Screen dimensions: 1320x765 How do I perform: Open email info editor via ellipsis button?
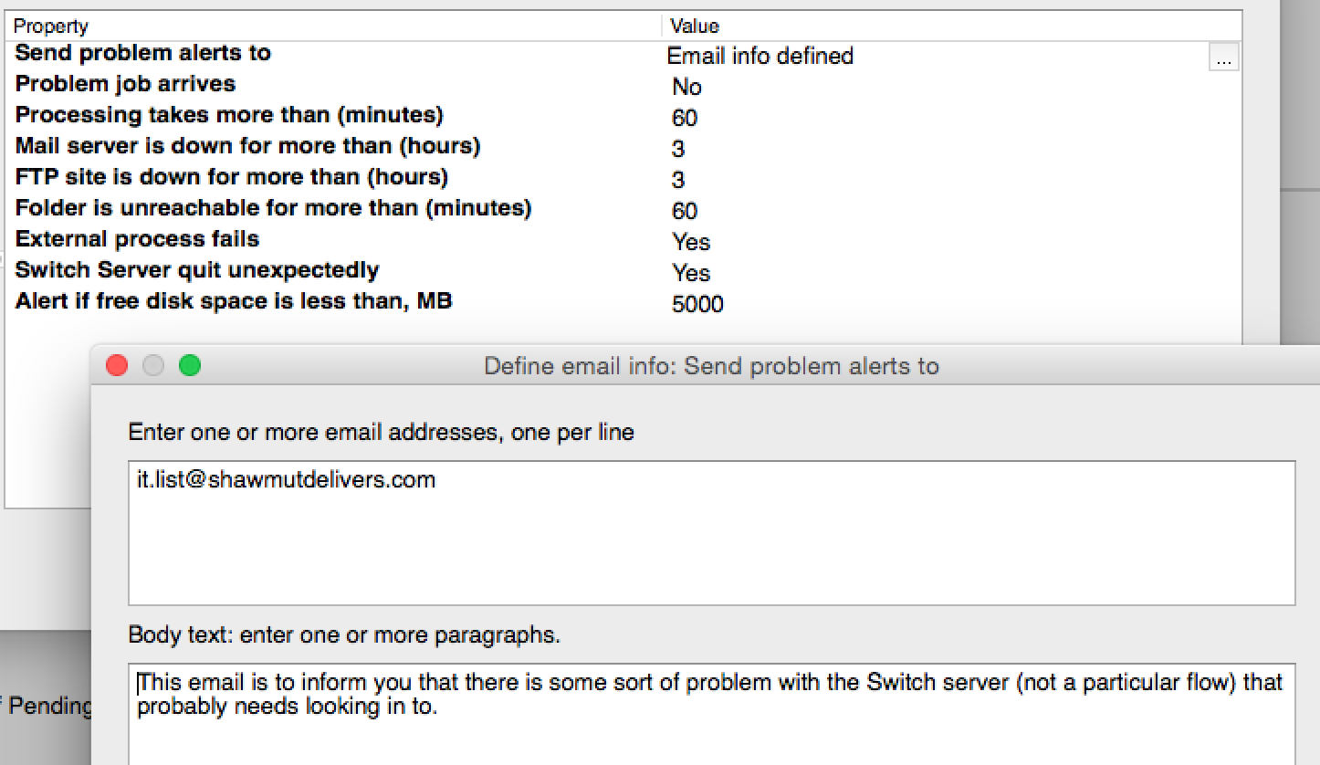click(x=1223, y=58)
